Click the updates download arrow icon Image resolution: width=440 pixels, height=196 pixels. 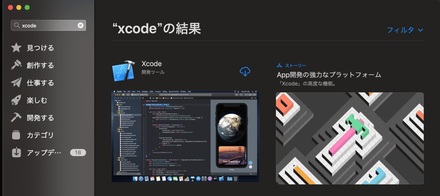(16, 152)
